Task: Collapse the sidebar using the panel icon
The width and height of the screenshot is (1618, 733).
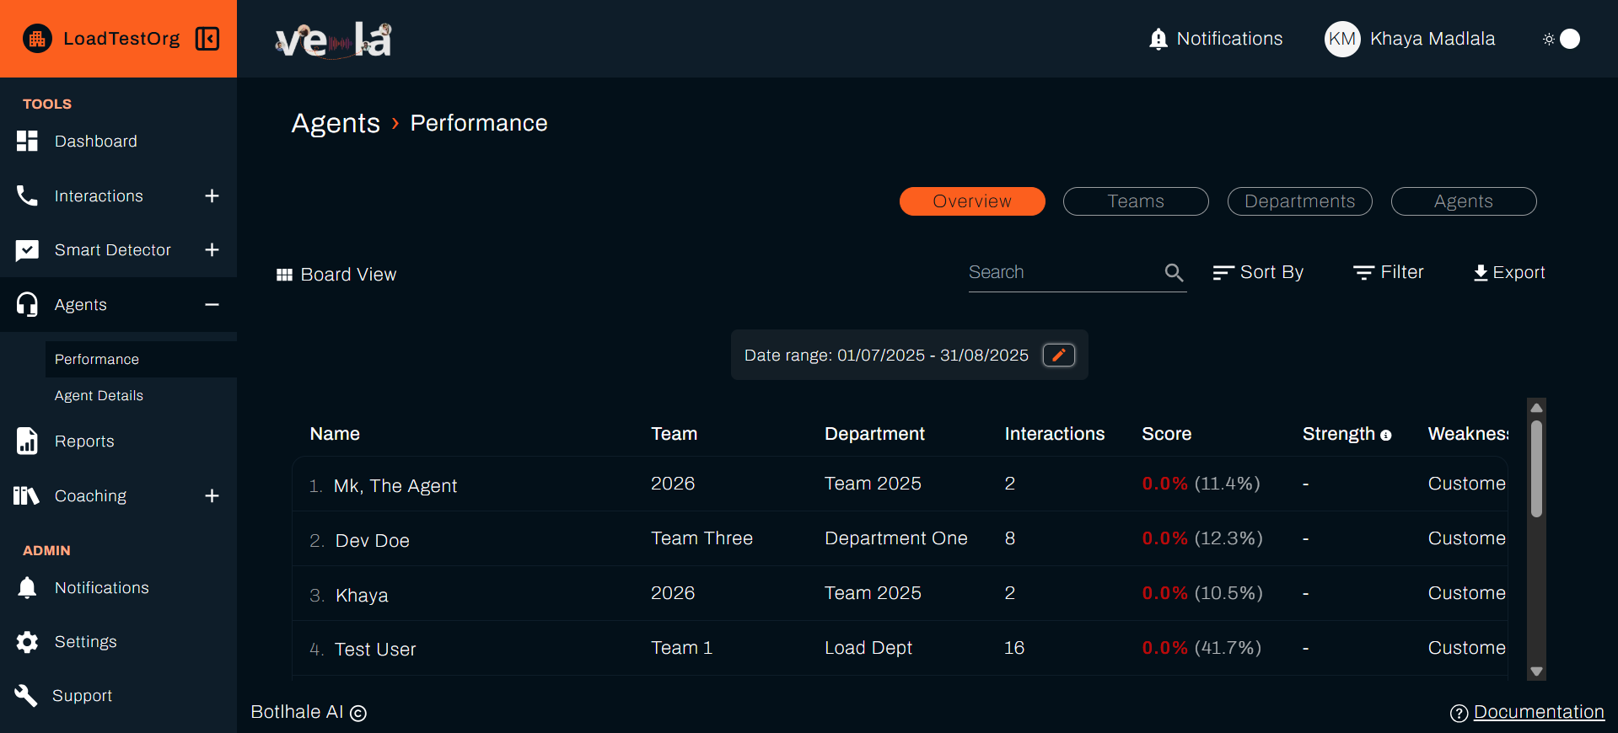Action: 207,39
